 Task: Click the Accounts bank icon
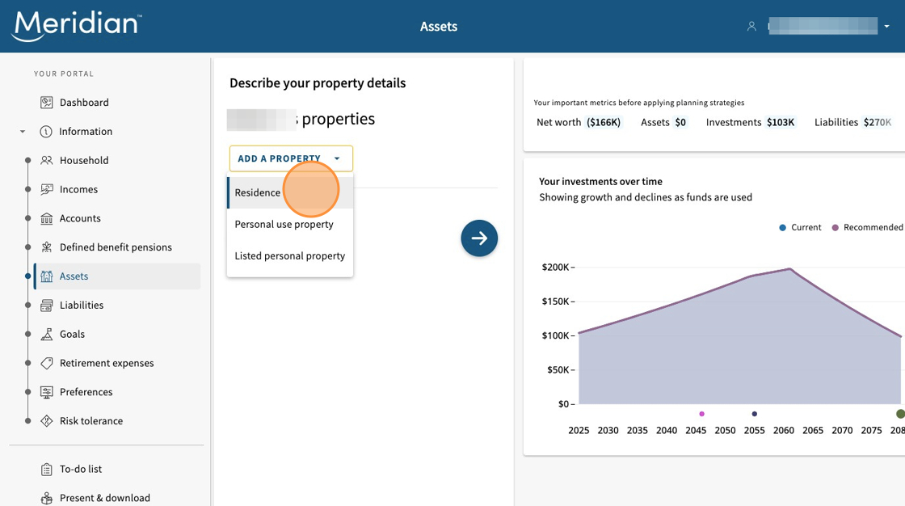47,218
